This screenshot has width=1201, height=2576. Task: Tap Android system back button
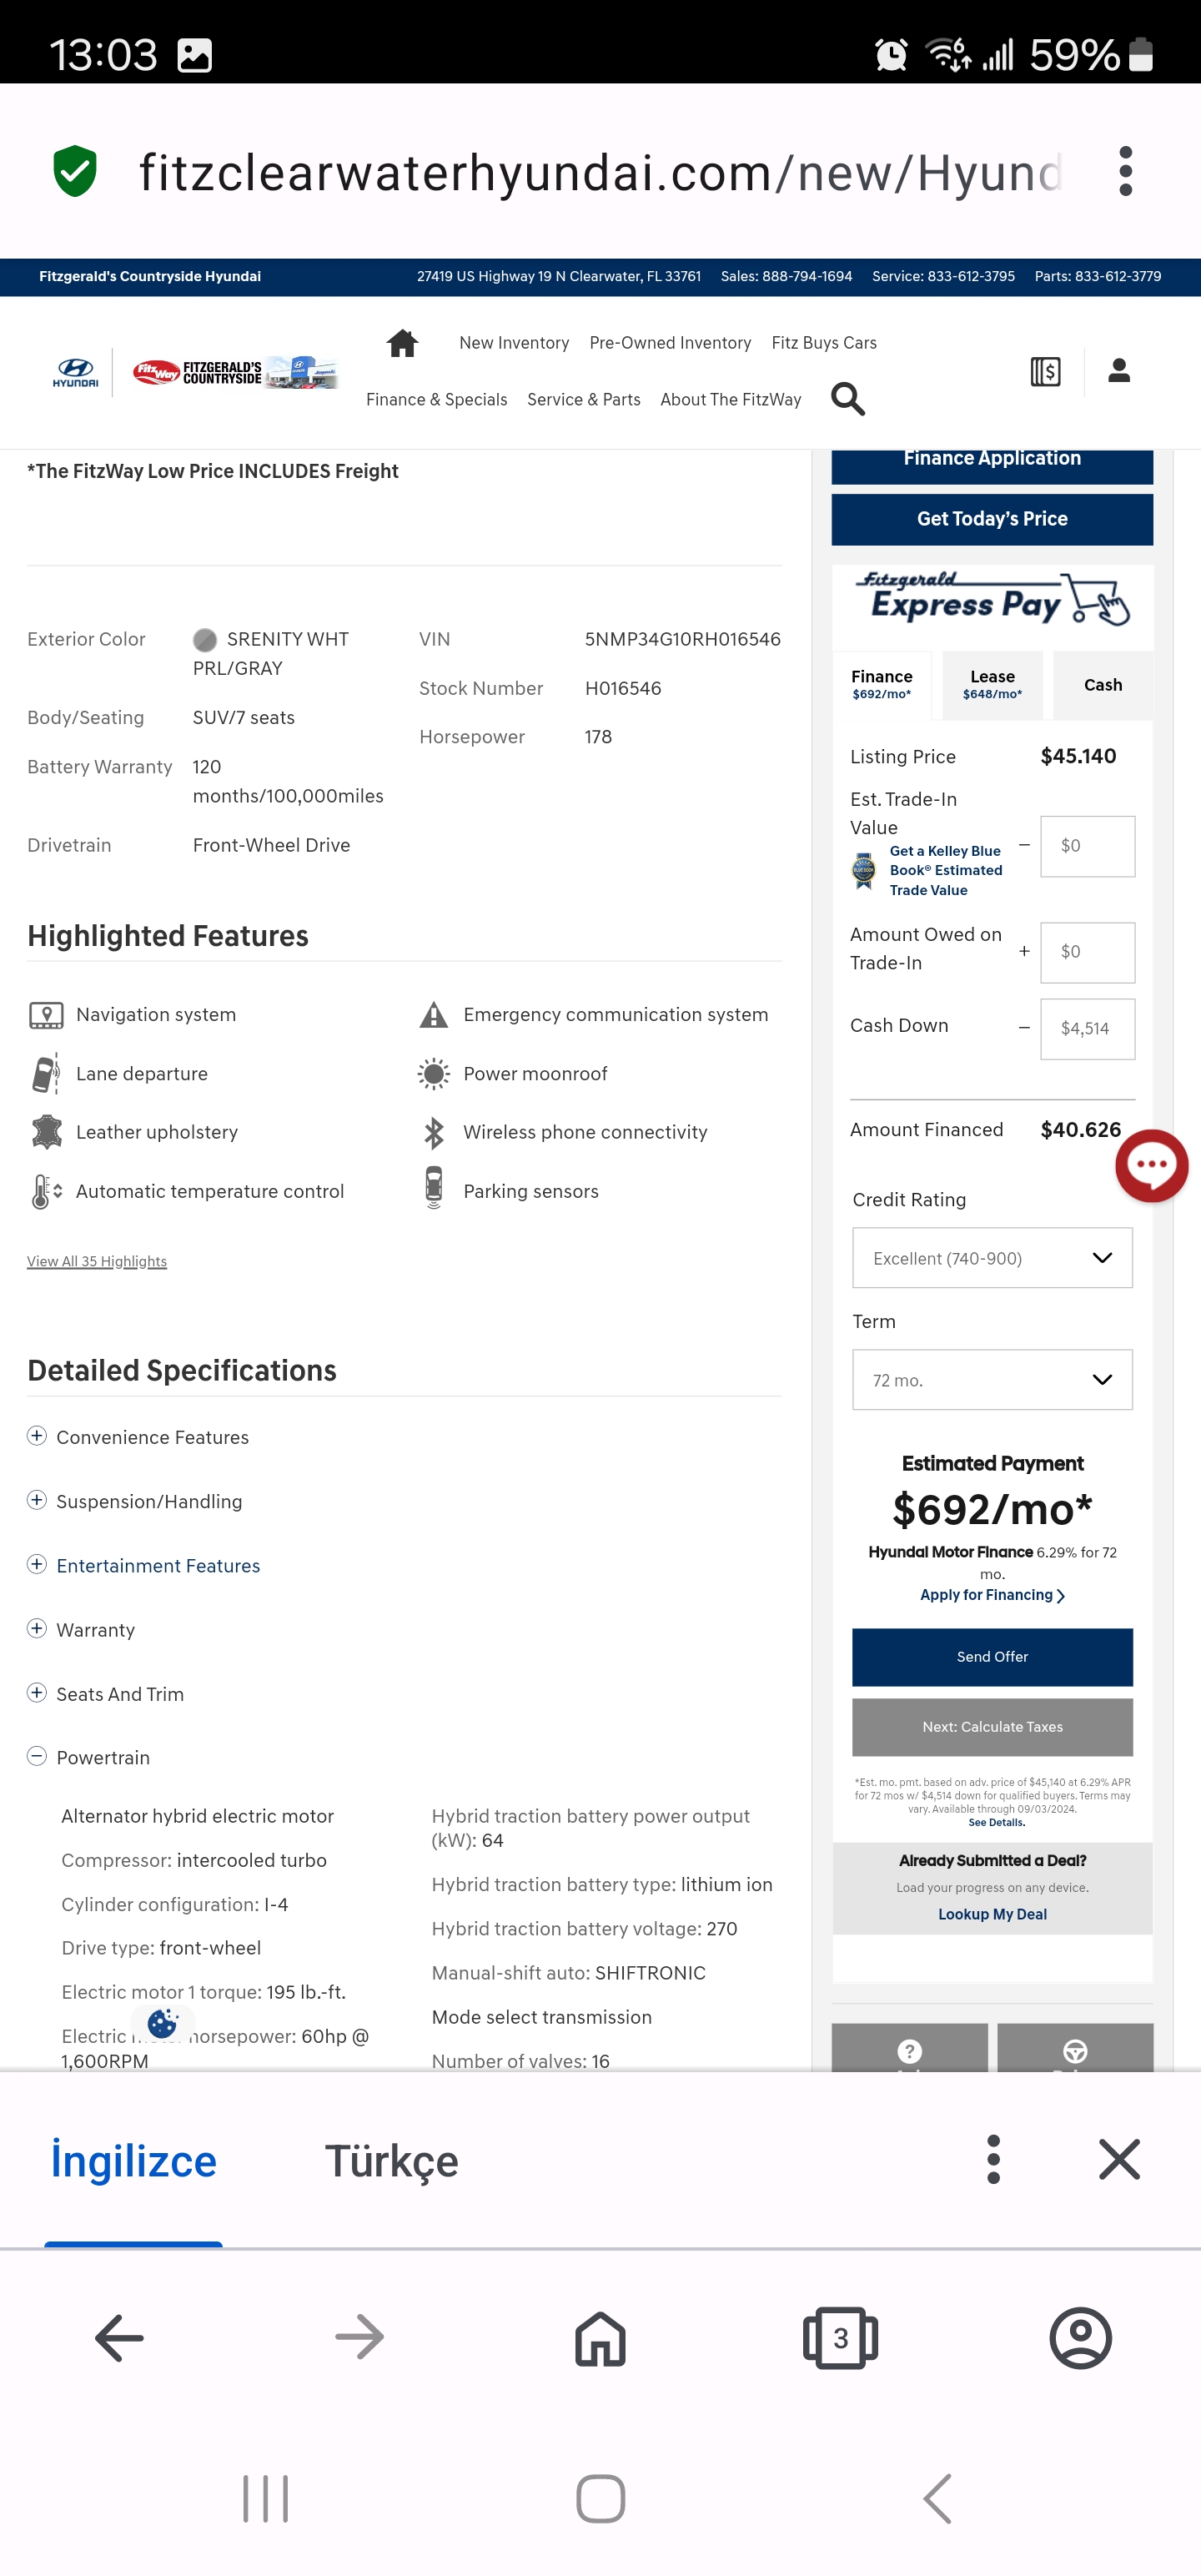pos(936,2499)
